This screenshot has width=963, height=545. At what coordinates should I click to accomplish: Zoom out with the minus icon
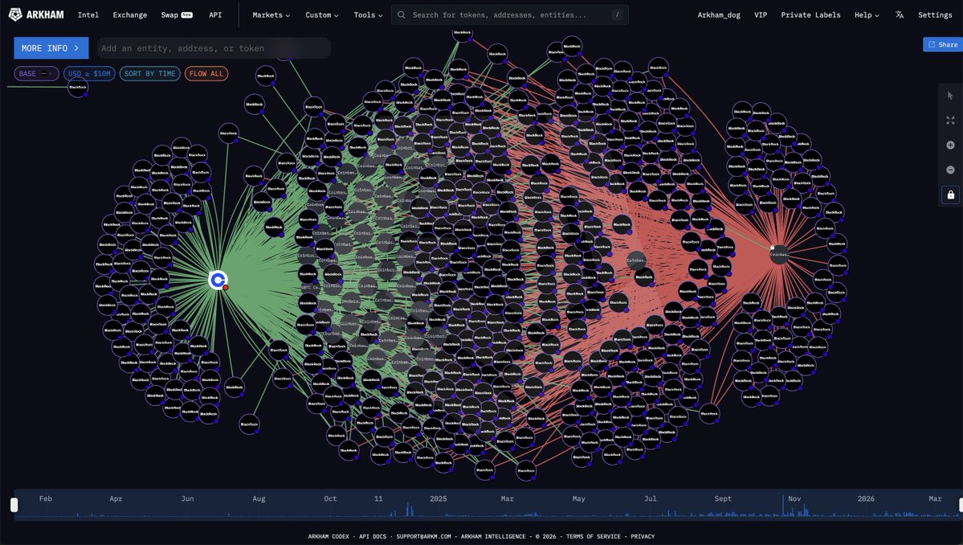(x=950, y=170)
